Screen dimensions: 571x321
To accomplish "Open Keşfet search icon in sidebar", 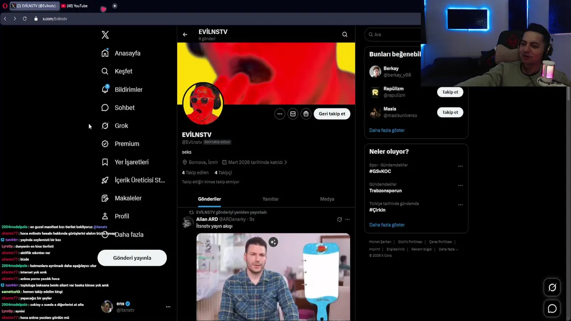I will (x=105, y=71).
